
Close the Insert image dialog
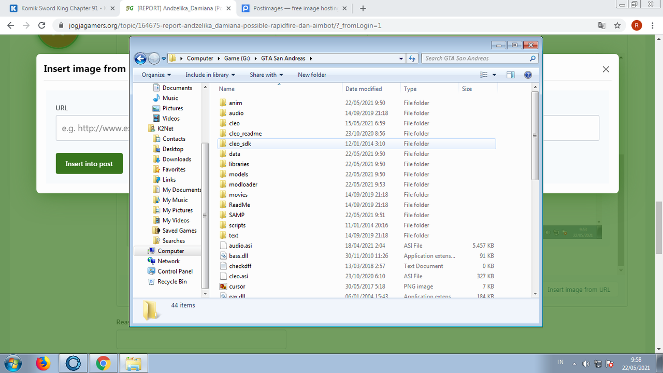(606, 69)
